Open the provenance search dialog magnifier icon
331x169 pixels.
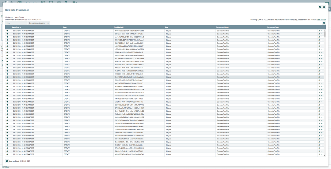[x=324, y=23]
